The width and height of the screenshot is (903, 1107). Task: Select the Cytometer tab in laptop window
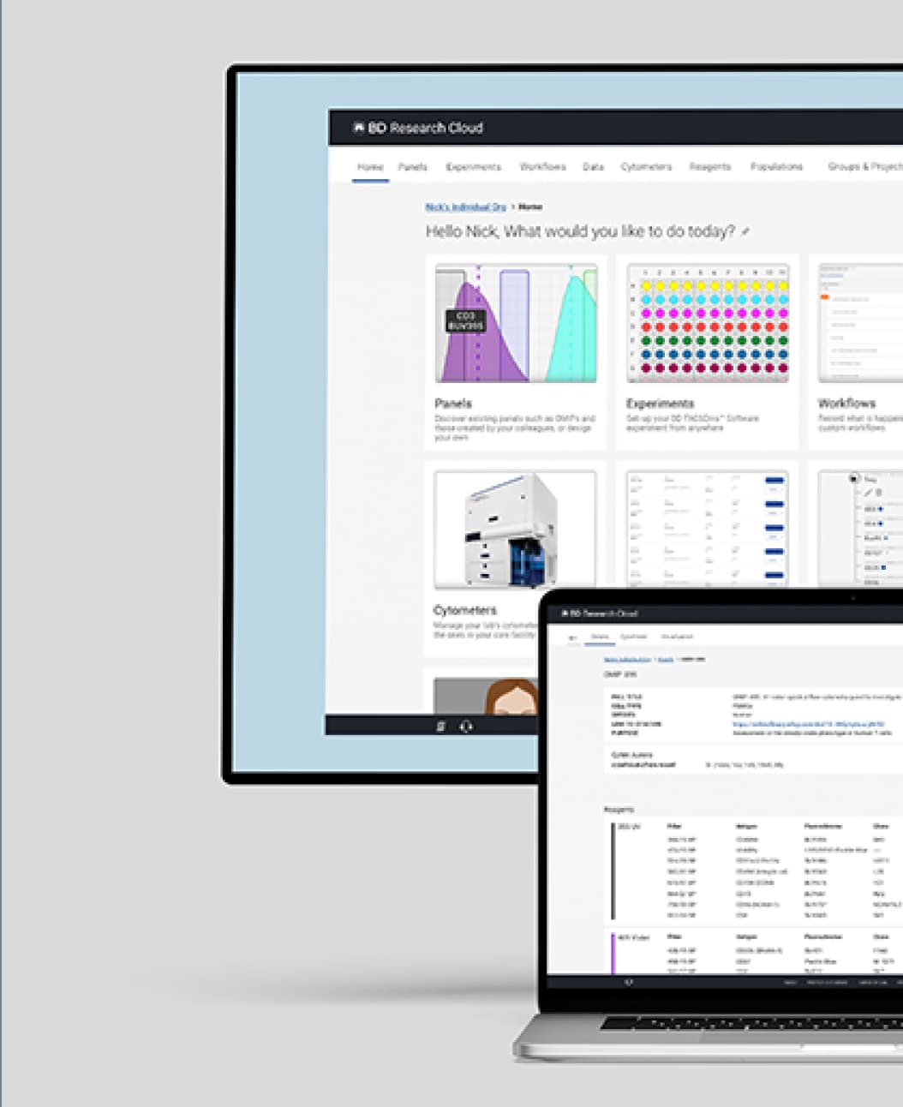click(634, 637)
